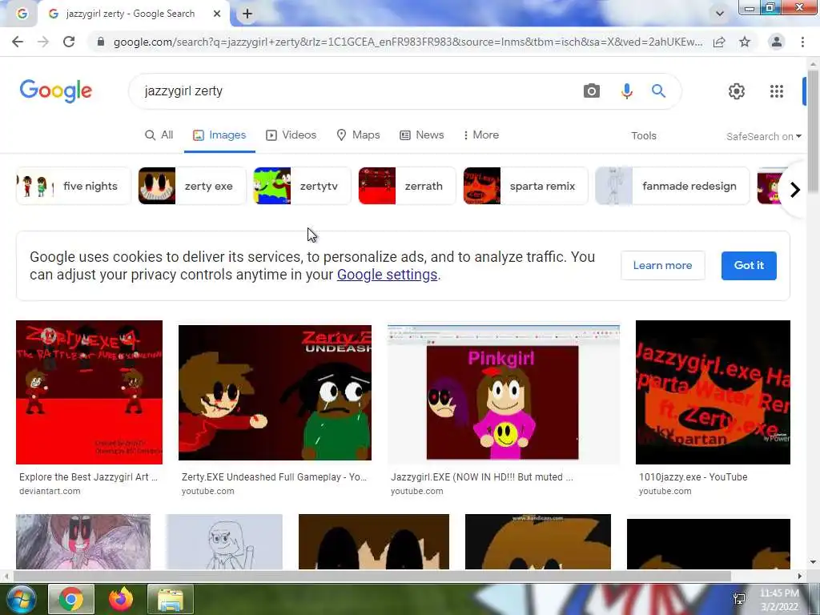Click the address bar URL
Image resolution: width=820 pixels, height=615 pixels.
(408, 42)
